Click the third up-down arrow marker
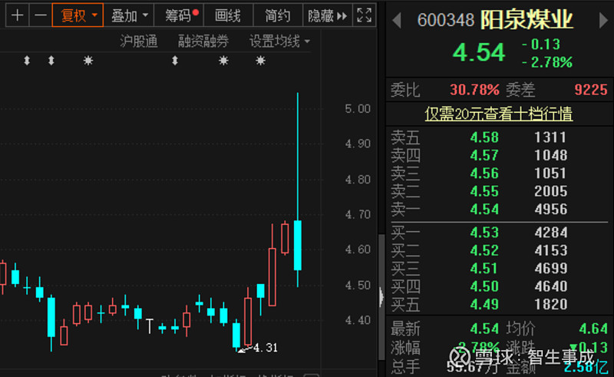 click(x=175, y=61)
